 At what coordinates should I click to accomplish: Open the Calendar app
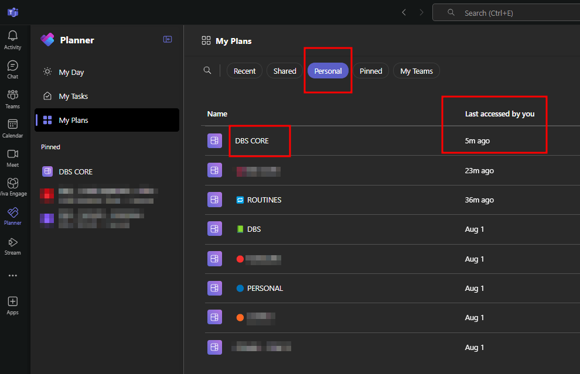[x=12, y=127]
